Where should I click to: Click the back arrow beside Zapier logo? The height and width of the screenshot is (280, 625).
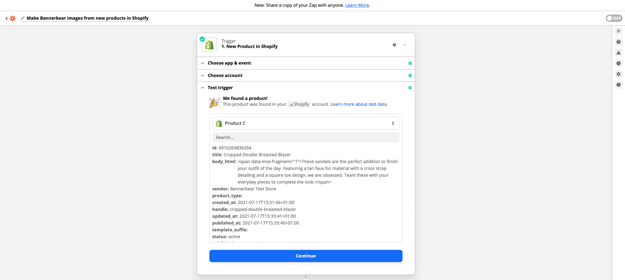[x=7, y=18]
